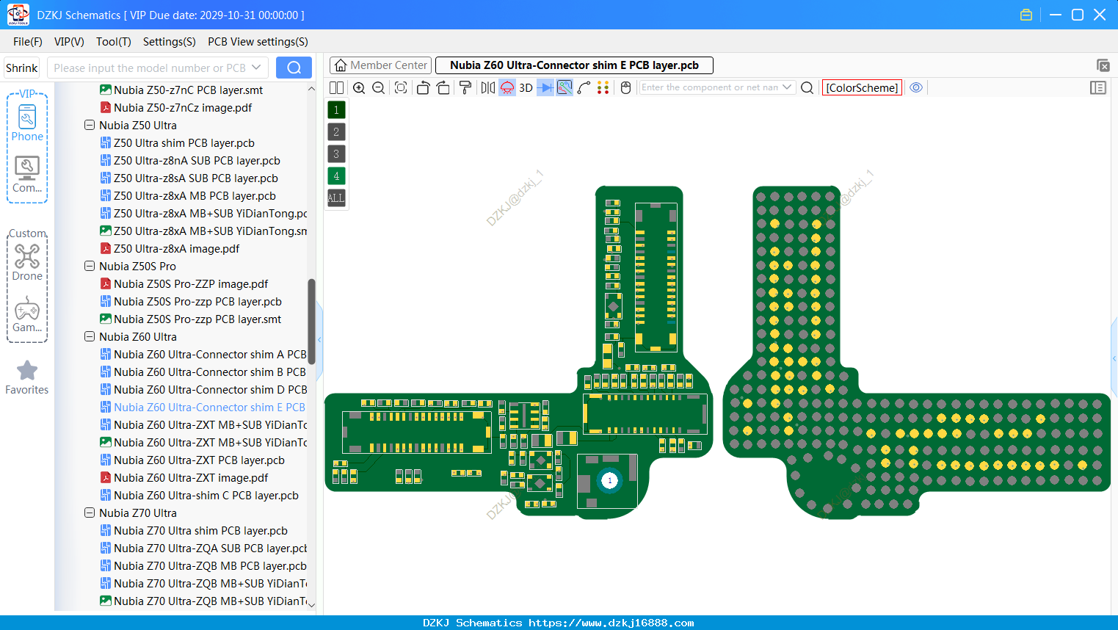Switch to 3D view
Viewport: 1118px width, 630px height.
(526, 87)
